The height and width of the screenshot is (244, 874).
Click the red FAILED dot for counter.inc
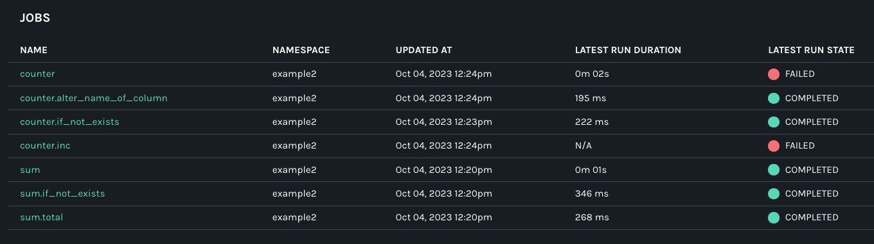774,145
